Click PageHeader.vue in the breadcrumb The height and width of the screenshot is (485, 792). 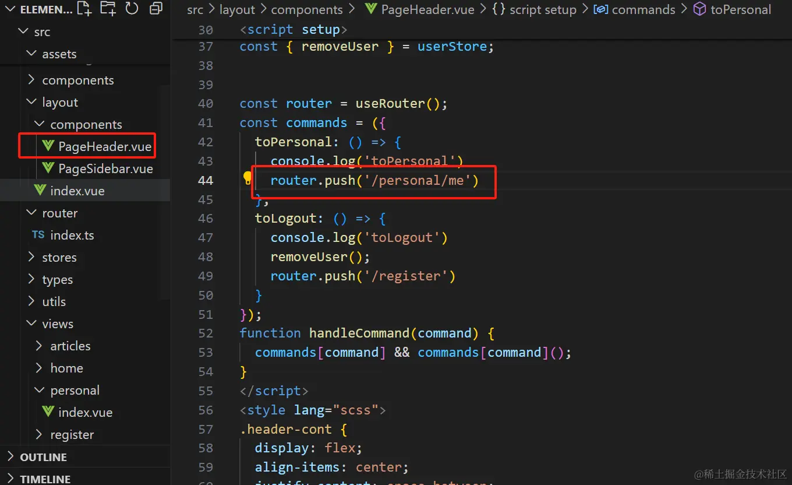click(x=427, y=10)
